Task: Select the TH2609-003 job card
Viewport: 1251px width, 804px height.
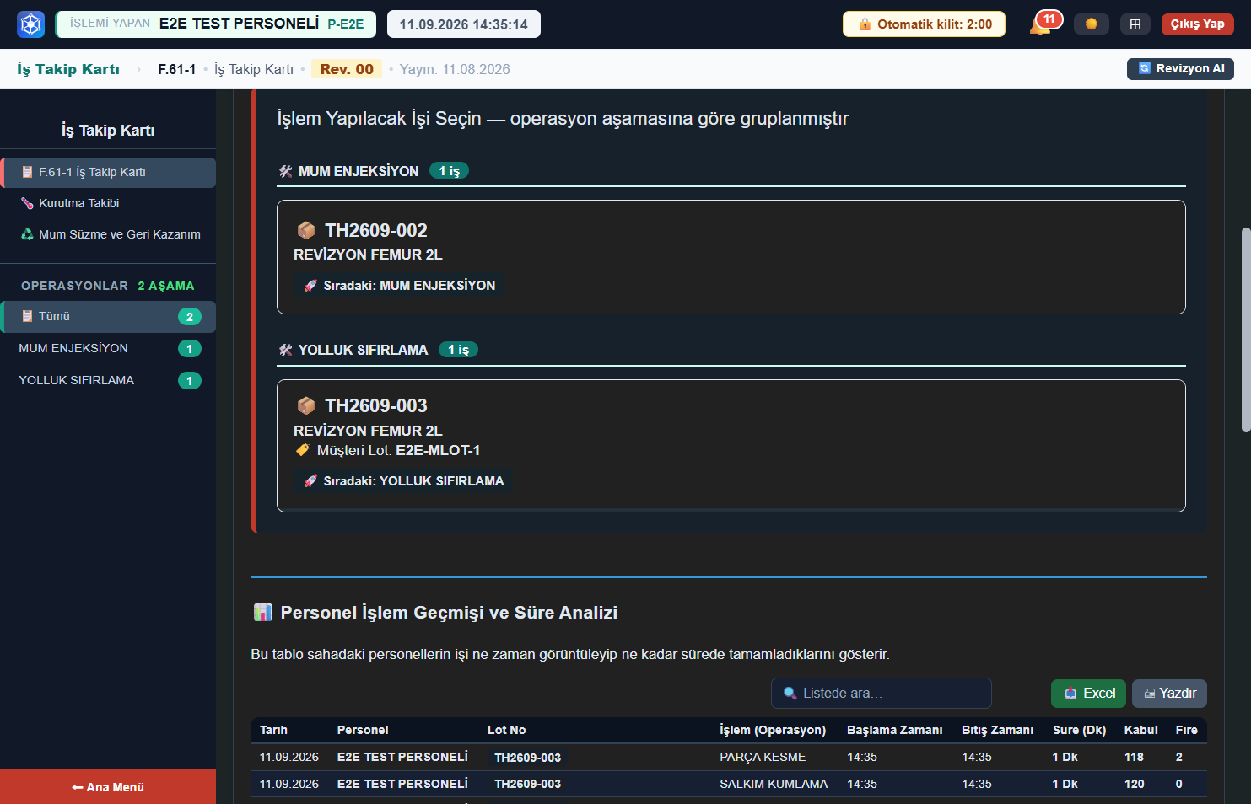Action: pyautogui.click(x=731, y=446)
